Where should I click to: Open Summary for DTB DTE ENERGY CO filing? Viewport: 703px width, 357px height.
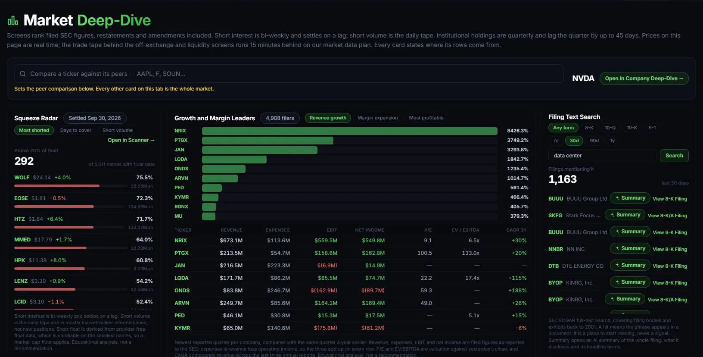click(x=630, y=265)
